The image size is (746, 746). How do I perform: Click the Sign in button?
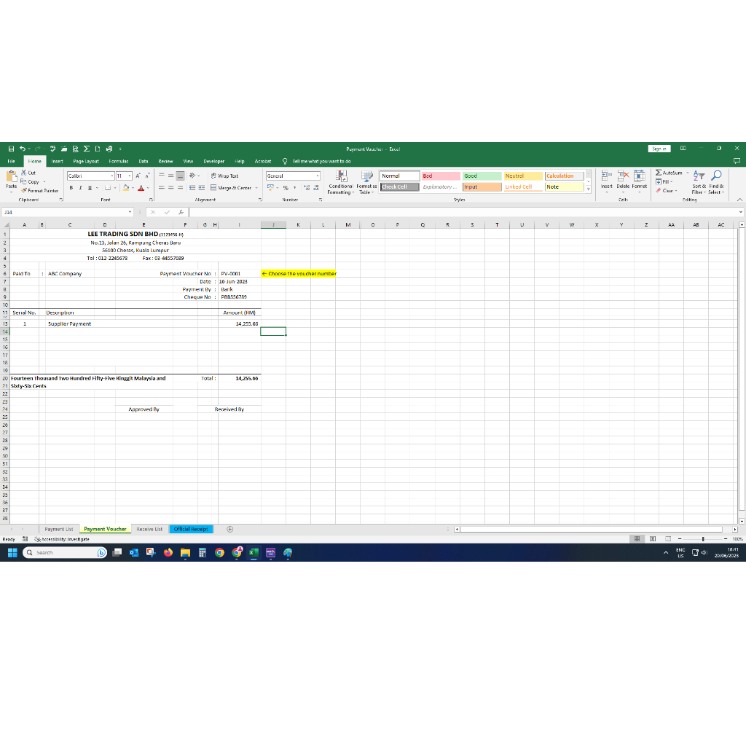pyautogui.click(x=659, y=149)
